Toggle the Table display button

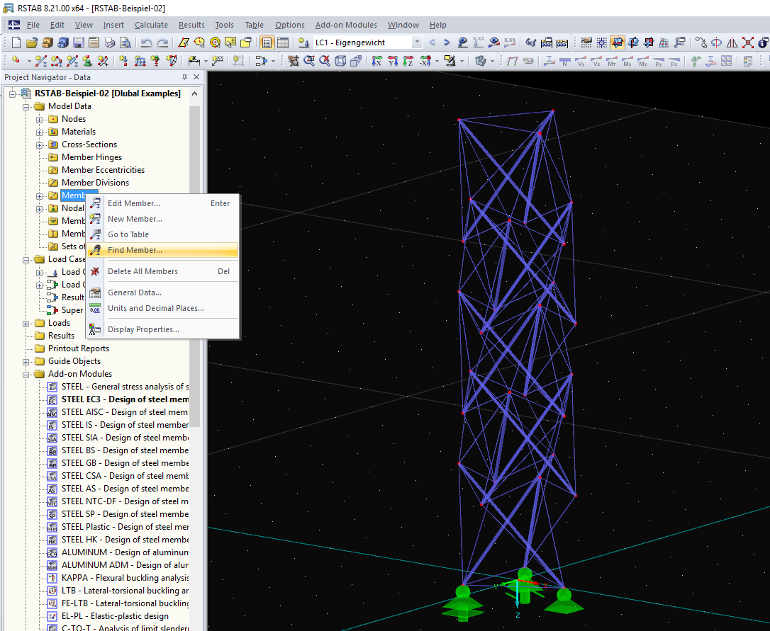[x=282, y=42]
